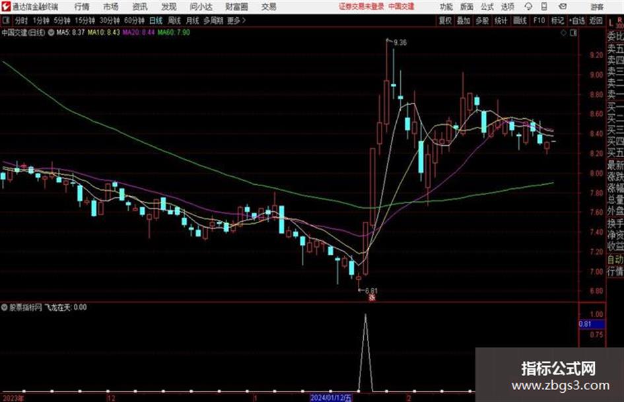
Task: Click the 自动 label in side panel
Action: tap(615, 260)
